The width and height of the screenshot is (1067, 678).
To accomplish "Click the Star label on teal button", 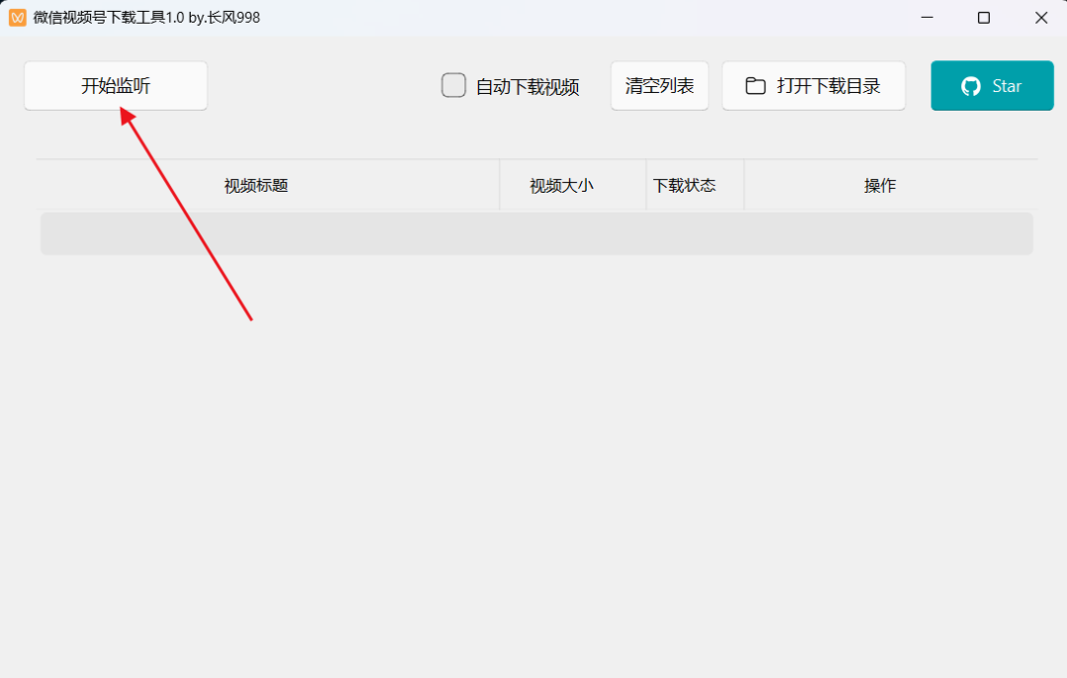I will pyautogui.click(x=1007, y=86).
